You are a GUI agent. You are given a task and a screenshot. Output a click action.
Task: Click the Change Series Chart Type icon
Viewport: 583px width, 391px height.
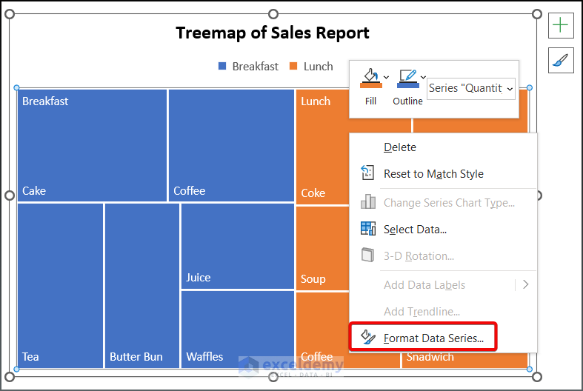368,202
